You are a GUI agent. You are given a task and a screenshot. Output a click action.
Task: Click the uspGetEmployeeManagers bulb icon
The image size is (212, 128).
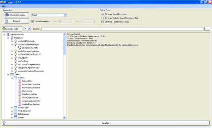click(16, 44)
